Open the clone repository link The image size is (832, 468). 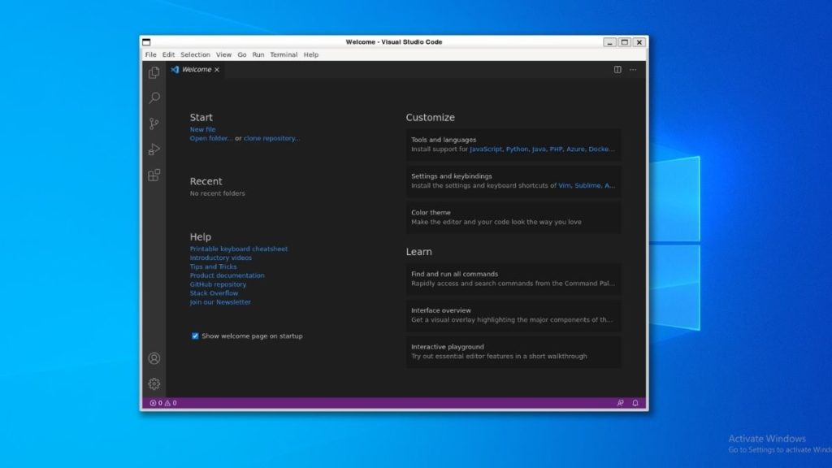coord(271,137)
